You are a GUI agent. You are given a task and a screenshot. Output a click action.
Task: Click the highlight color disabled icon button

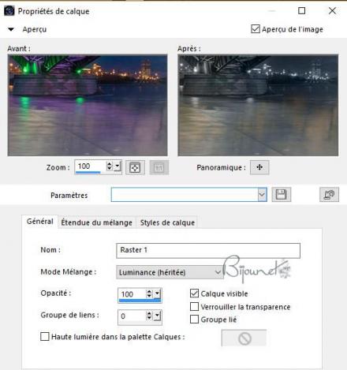click(244, 338)
